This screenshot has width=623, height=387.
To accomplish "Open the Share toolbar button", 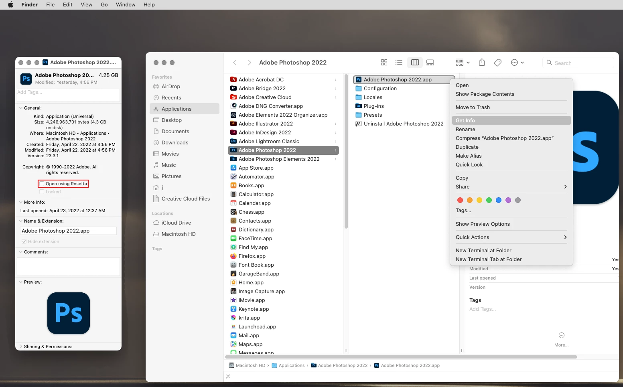I will point(482,63).
